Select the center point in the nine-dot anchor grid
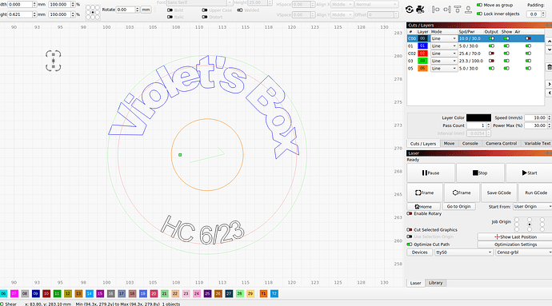This screenshot has width=552, height=306. [x=93, y=12]
